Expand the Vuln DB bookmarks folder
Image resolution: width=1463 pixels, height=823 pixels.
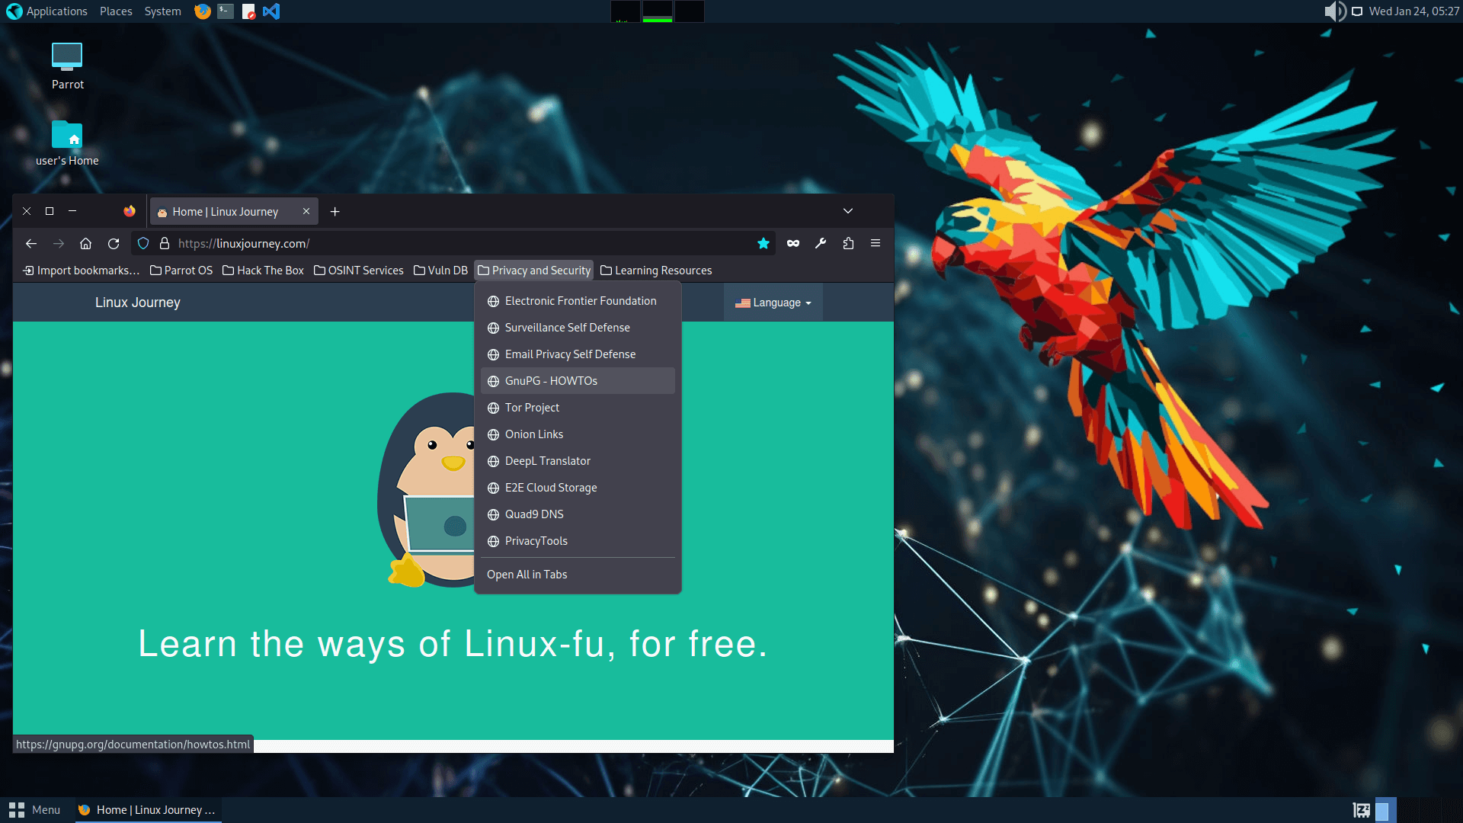tap(440, 271)
